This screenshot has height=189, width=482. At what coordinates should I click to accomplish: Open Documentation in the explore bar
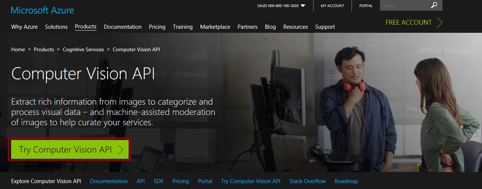tap(109, 181)
